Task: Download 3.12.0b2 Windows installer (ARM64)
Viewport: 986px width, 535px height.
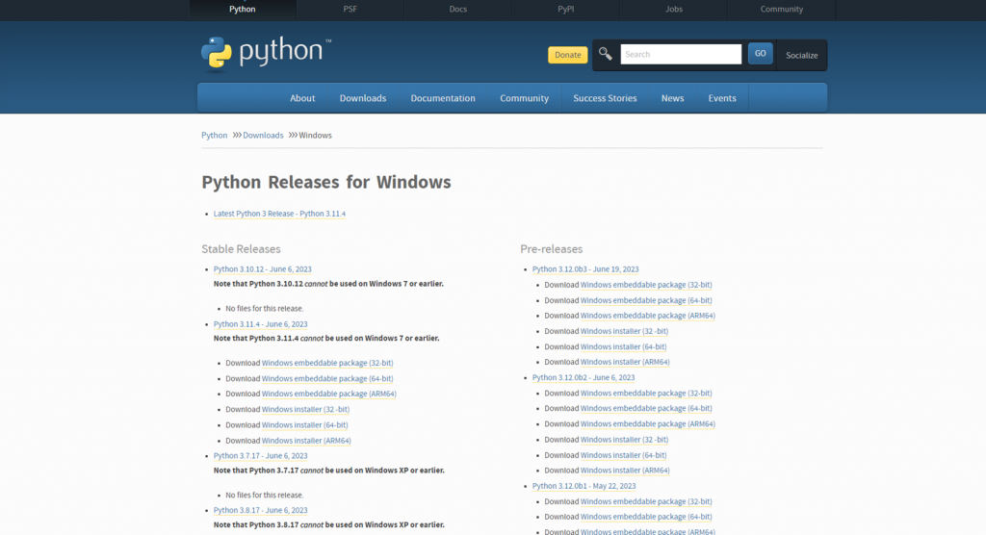Action: coord(625,471)
